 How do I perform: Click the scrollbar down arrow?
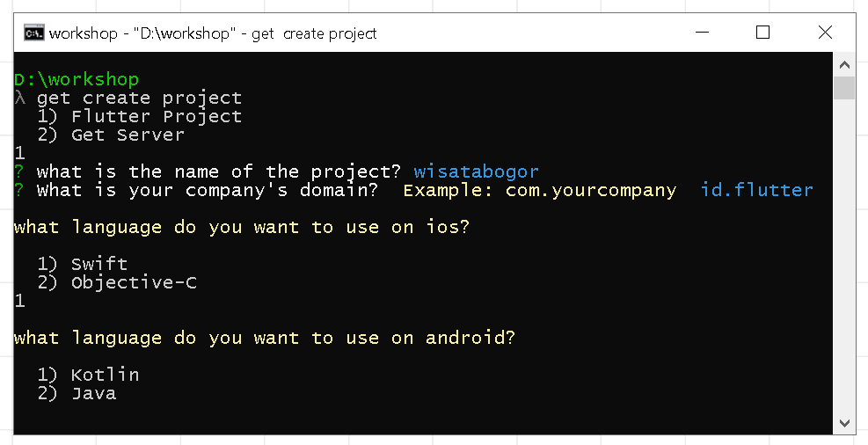point(844,423)
